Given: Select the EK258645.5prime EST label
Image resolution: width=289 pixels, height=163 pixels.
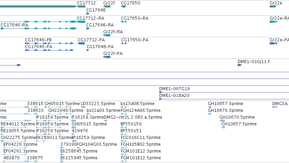Looking at the screenshot, I should (79, 151).
